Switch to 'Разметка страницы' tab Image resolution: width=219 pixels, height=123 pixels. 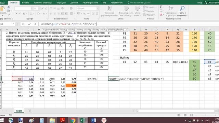pos(43,3)
